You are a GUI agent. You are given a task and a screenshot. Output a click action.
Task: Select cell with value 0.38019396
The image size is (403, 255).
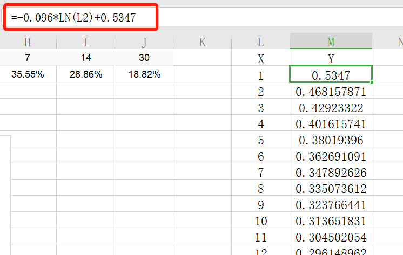(331, 140)
